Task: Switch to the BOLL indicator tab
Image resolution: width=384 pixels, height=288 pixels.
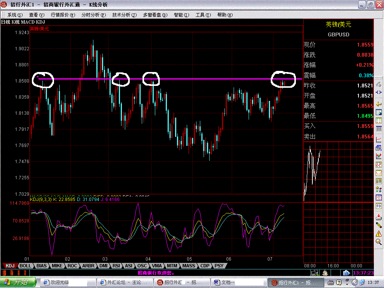Action: (26, 265)
